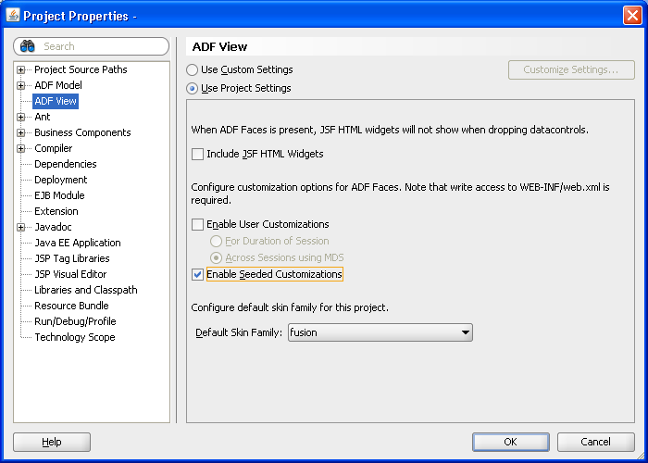
Task: Select ADF View in the tree
Action: [56, 101]
